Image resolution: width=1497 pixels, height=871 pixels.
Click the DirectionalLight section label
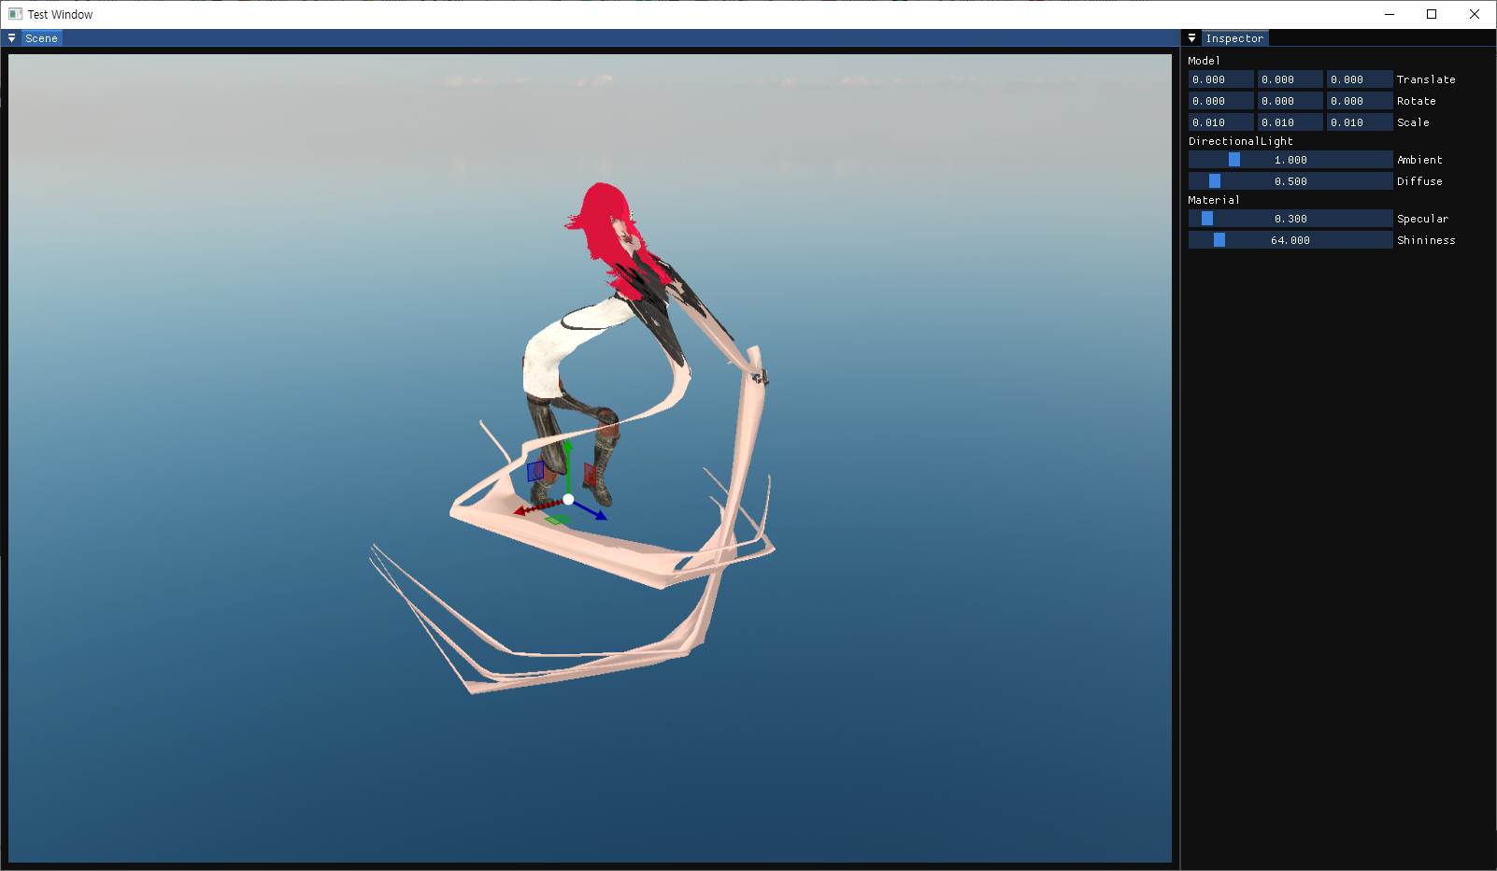(1241, 141)
